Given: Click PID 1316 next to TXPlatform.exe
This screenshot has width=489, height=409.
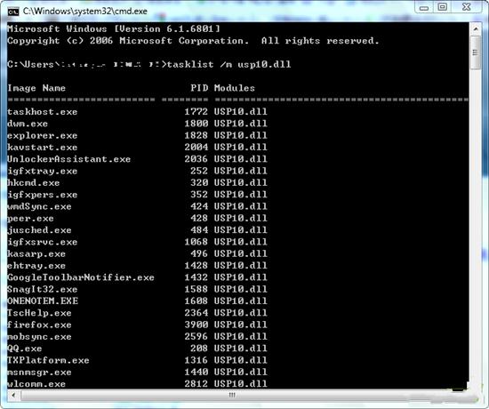Looking at the screenshot, I should coord(196,360).
